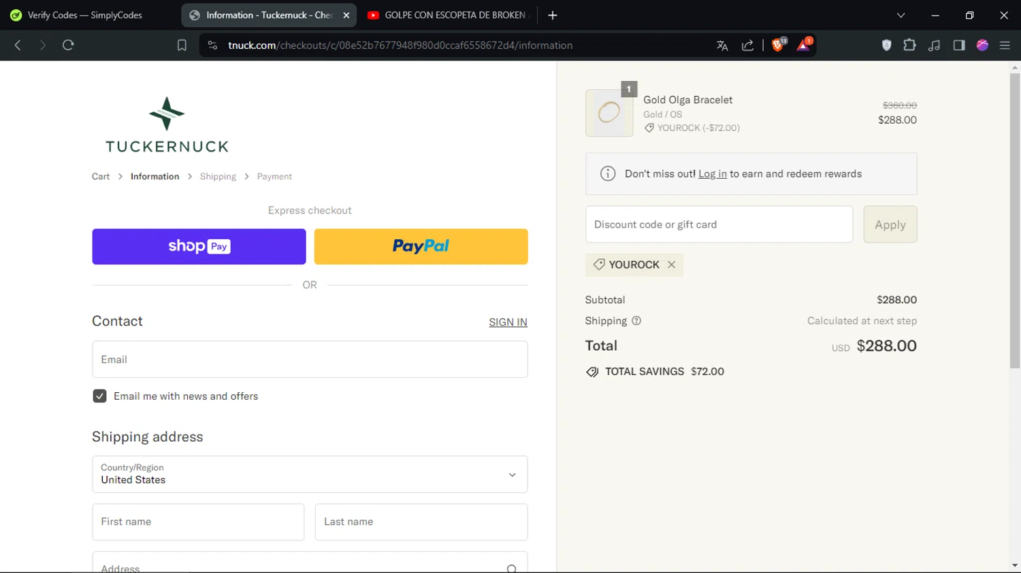This screenshot has width=1021, height=573.
Task: Click the music note media icon
Action: pyautogui.click(x=934, y=45)
